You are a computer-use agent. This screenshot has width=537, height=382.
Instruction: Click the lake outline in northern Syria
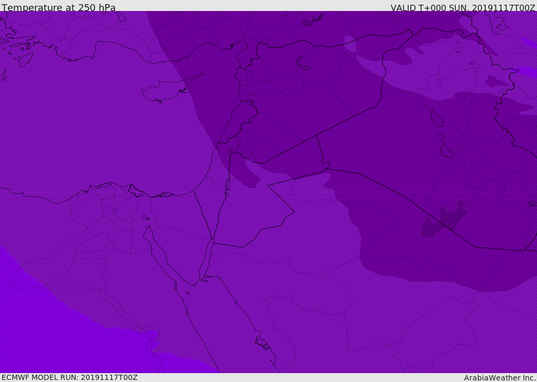click(303, 63)
